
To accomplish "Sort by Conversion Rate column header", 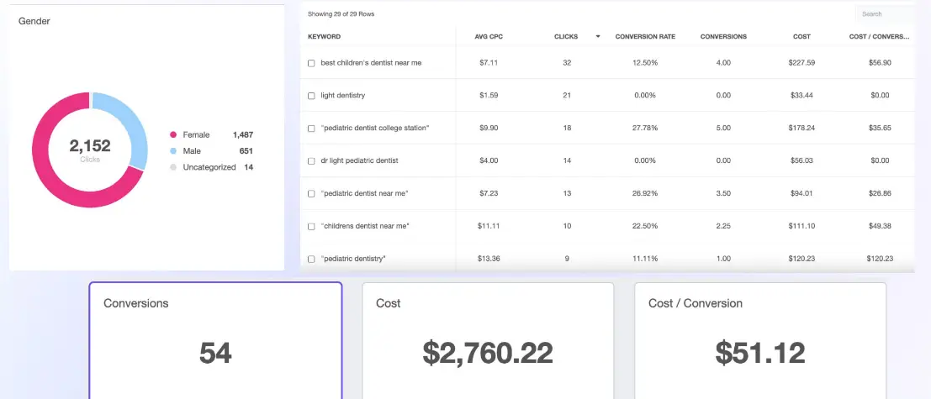I will pos(645,37).
